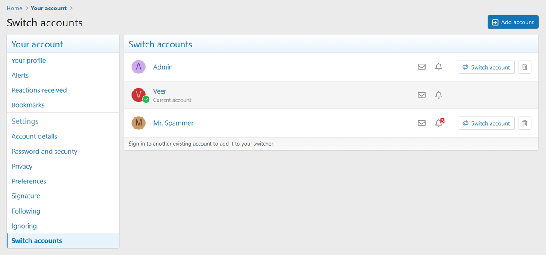546x255 pixels.
Task: Open the bell alerts icon for Admin
Action: [x=438, y=67]
